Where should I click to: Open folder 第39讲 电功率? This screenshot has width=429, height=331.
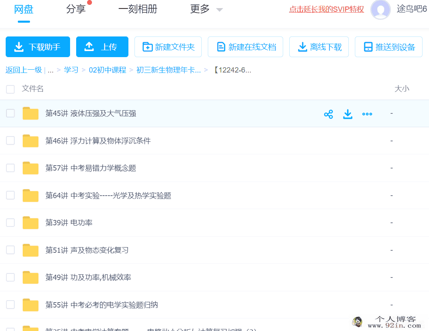[x=69, y=223]
